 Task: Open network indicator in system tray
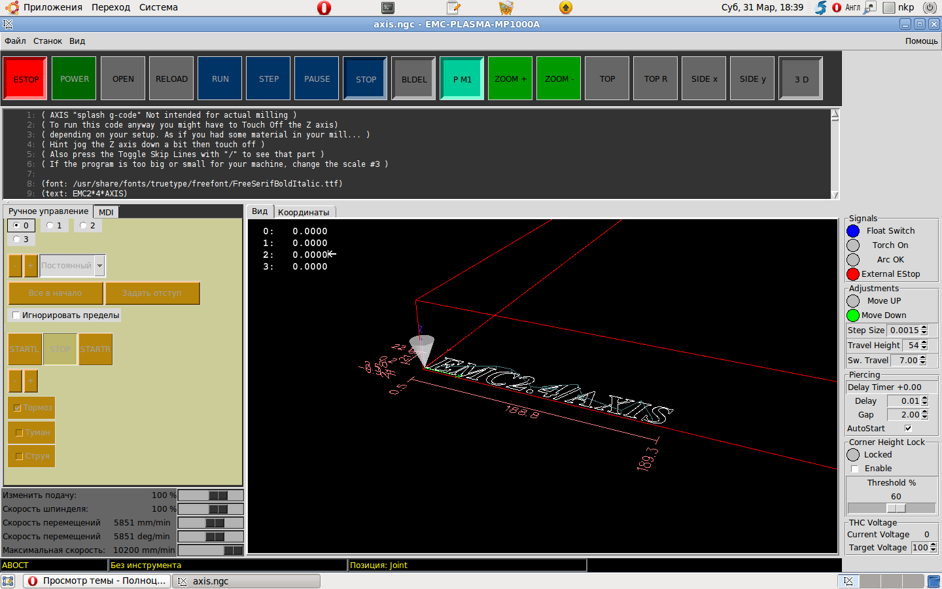869,8
